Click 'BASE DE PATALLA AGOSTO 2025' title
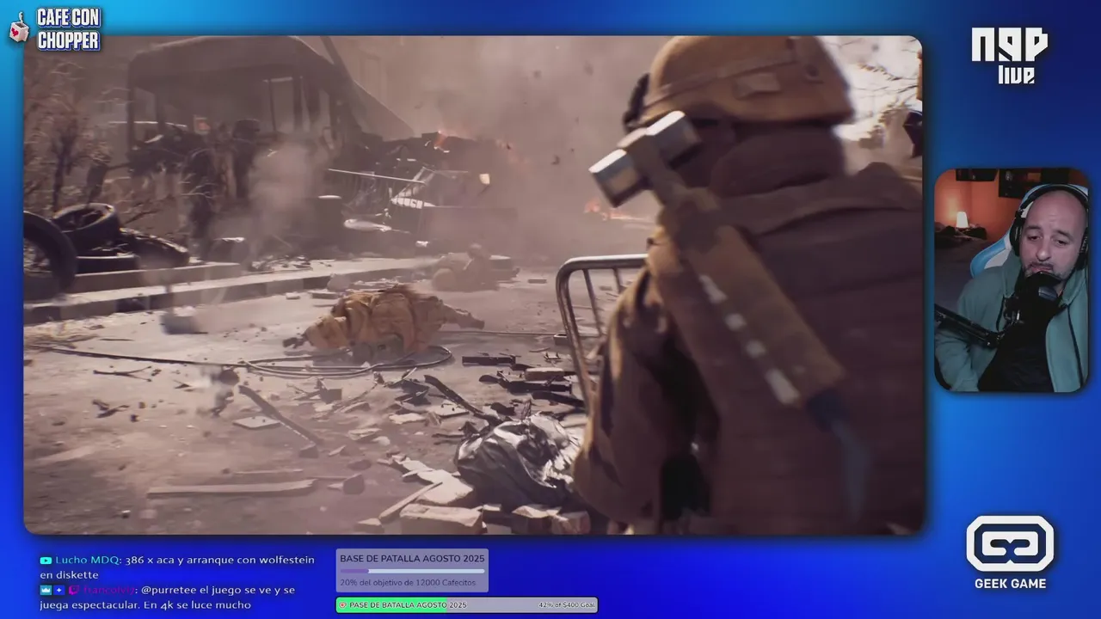Viewport: 1101px width, 619px height. coord(412,559)
